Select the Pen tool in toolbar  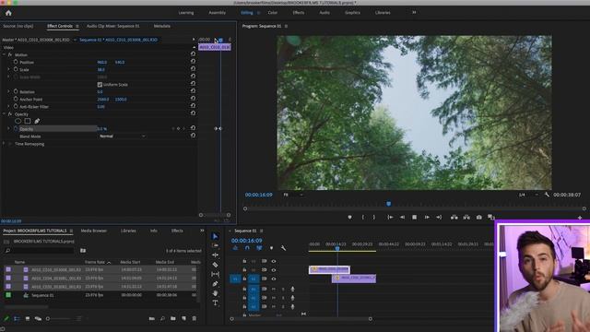(215, 284)
